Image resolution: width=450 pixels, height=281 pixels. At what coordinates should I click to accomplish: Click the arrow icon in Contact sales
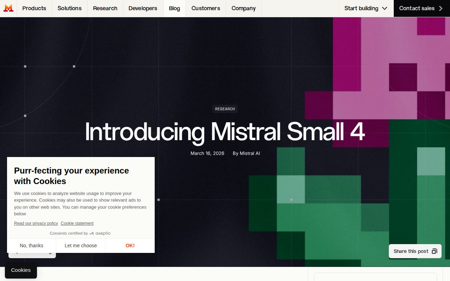pyautogui.click(x=441, y=8)
